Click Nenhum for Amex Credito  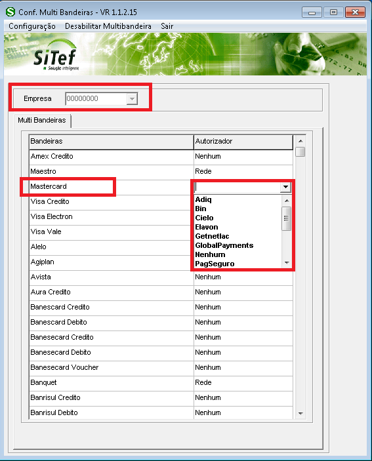[243, 157]
